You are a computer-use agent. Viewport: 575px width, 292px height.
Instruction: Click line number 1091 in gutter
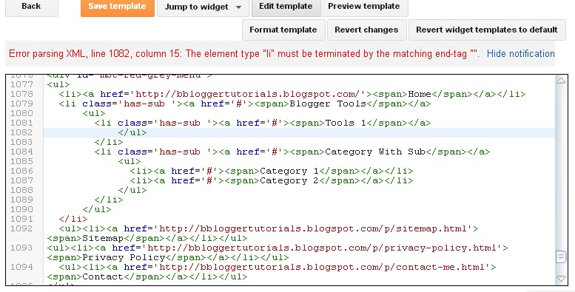[21, 219]
